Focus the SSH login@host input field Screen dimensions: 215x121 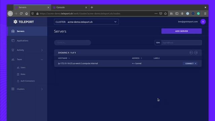coord(181,43)
